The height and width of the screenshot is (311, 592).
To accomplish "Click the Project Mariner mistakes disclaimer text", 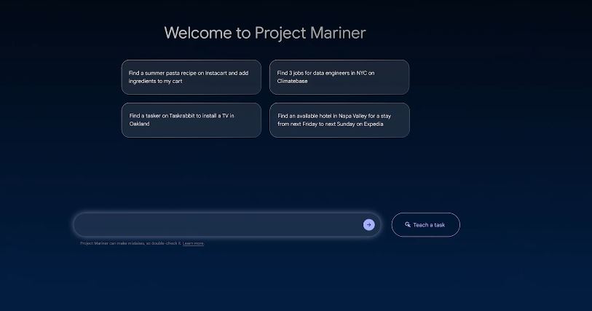I will (x=130, y=243).
